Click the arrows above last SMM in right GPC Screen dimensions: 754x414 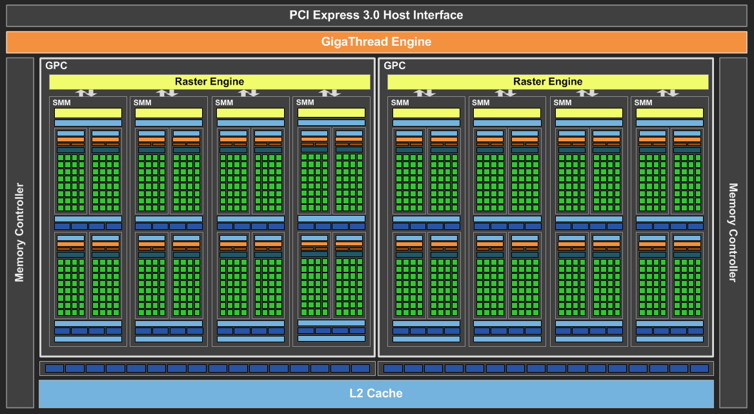point(668,93)
